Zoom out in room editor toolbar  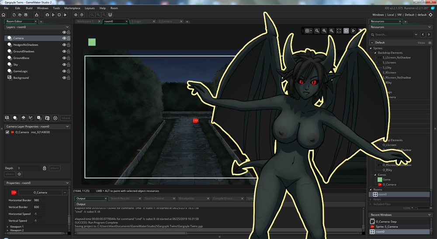click(317, 31)
